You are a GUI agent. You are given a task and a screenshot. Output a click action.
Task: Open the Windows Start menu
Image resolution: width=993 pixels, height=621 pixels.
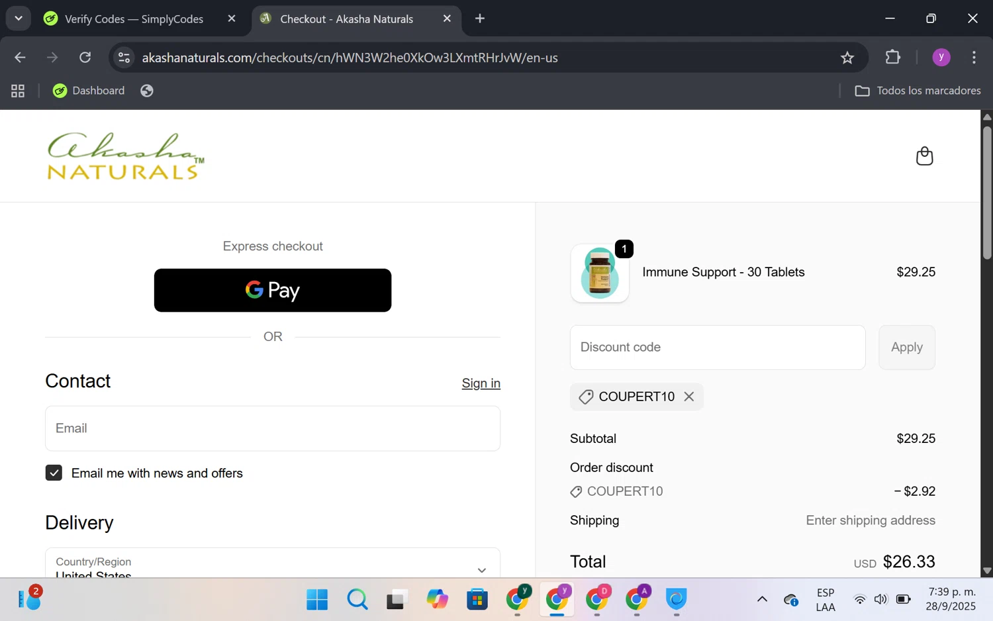coord(317,600)
